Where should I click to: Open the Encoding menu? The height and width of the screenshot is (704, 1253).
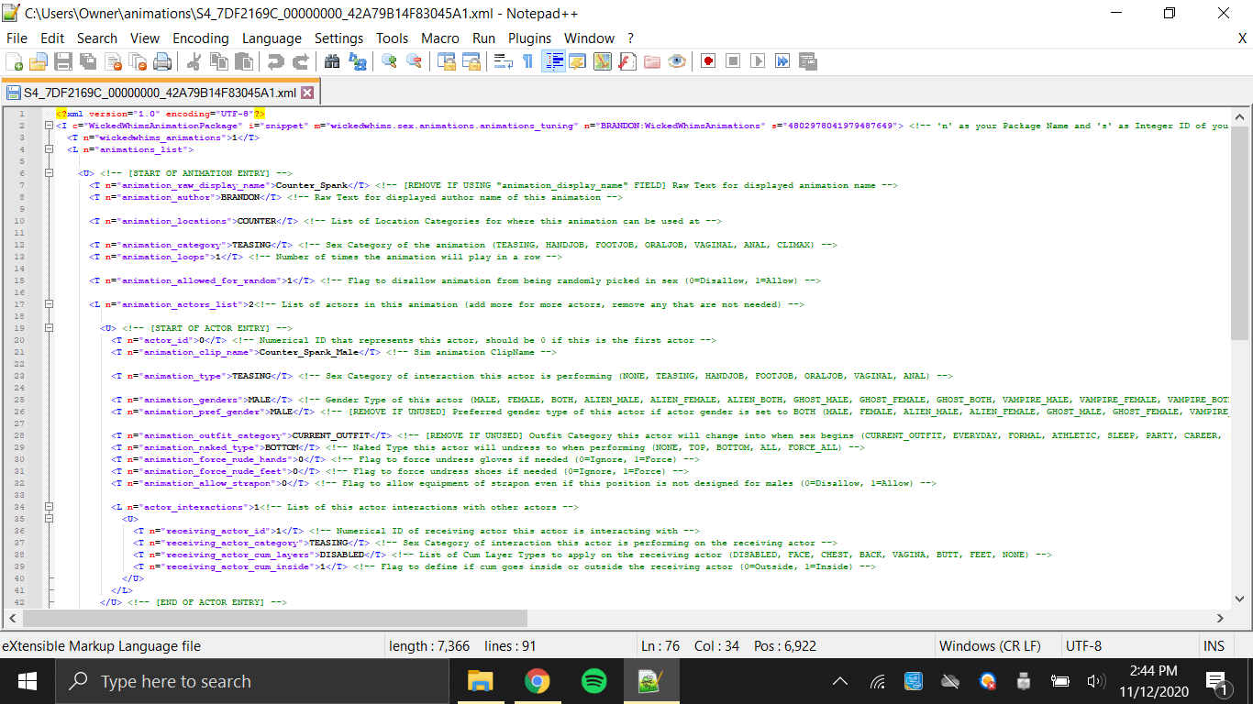coord(201,38)
